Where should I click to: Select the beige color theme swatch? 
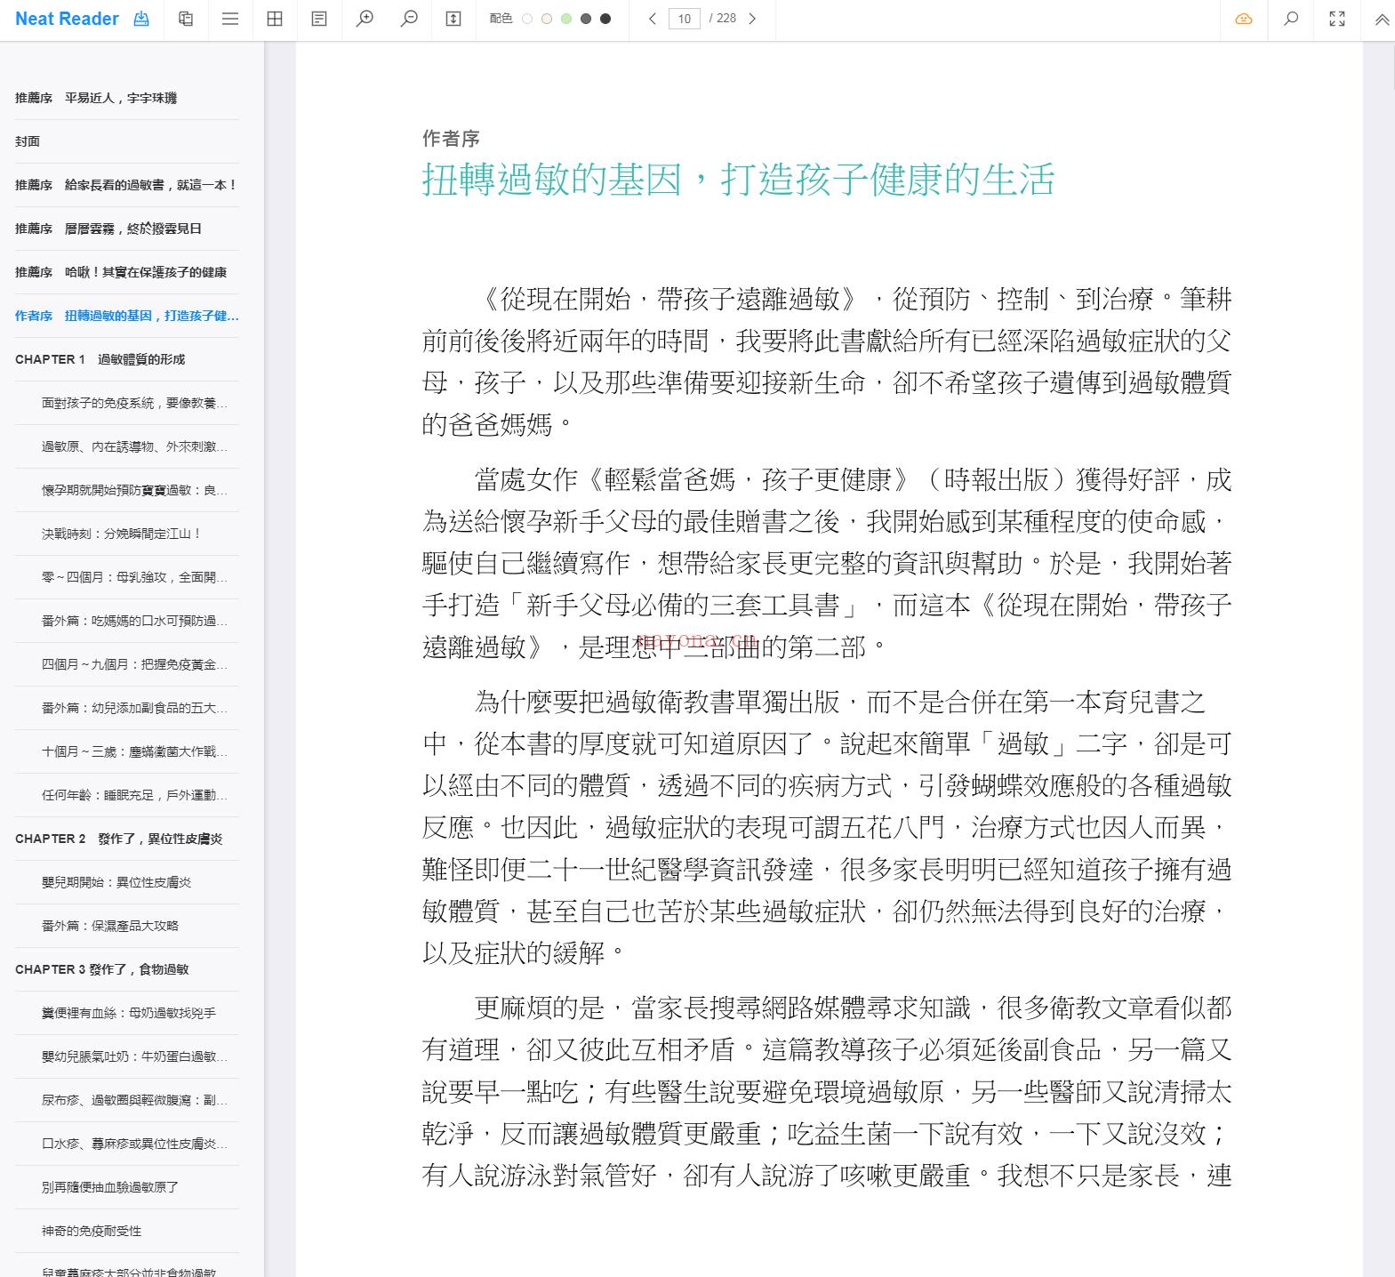click(x=547, y=19)
